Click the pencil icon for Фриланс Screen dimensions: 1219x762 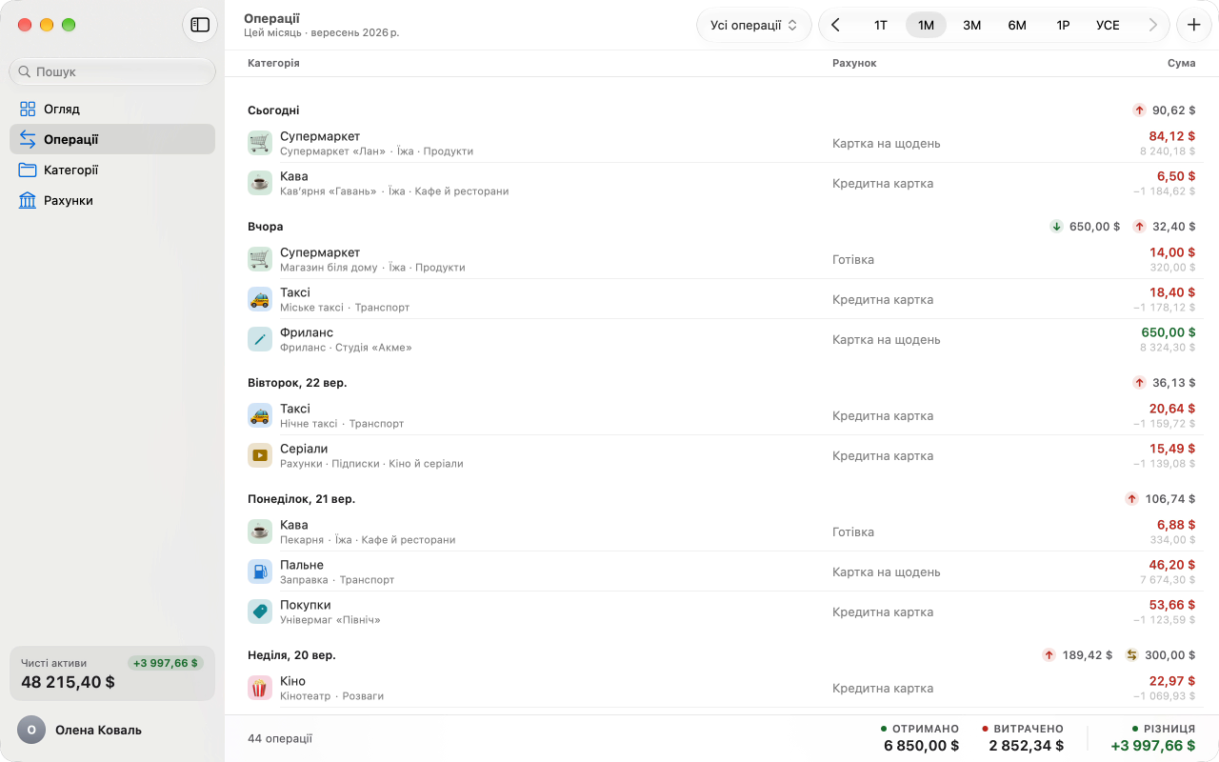pos(260,339)
